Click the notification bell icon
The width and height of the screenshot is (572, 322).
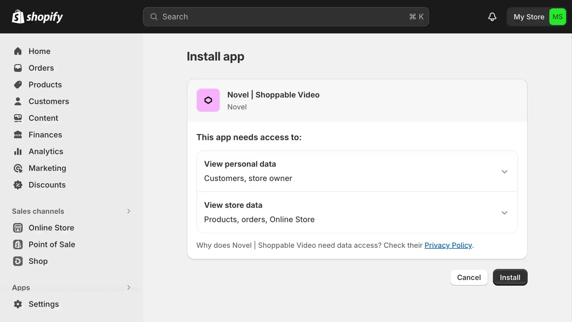[x=492, y=16]
